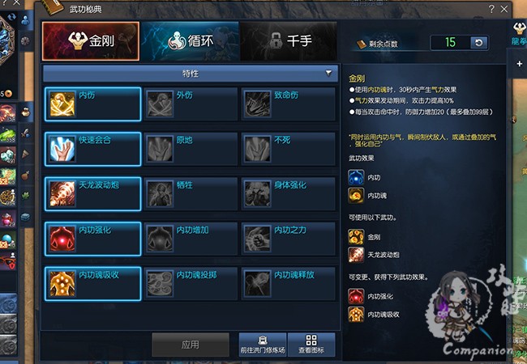Toggle the 不死 trait option

coord(289,149)
